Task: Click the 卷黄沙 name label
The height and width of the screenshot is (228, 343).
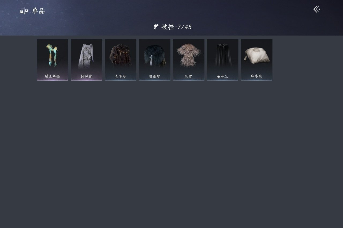Action: (121, 76)
